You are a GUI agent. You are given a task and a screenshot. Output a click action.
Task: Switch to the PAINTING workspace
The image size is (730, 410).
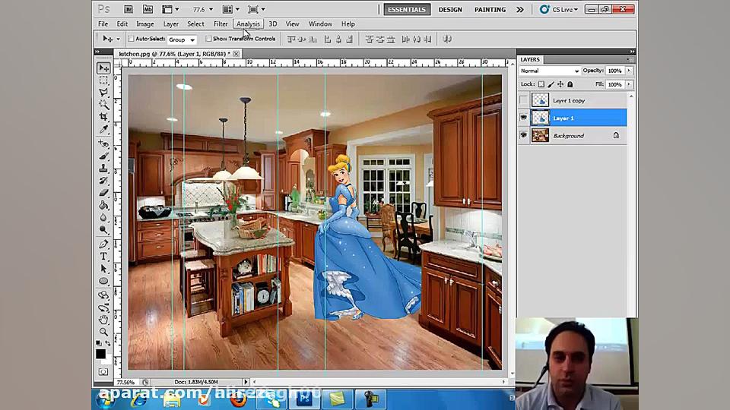(490, 9)
